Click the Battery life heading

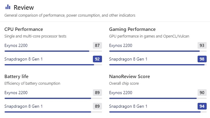pyautogui.click(x=16, y=77)
